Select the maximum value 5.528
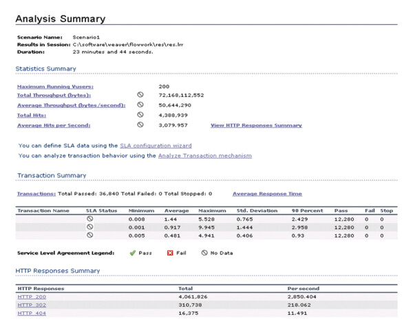Image resolution: width=413 pixels, height=332 pixels. pyautogui.click(x=206, y=219)
